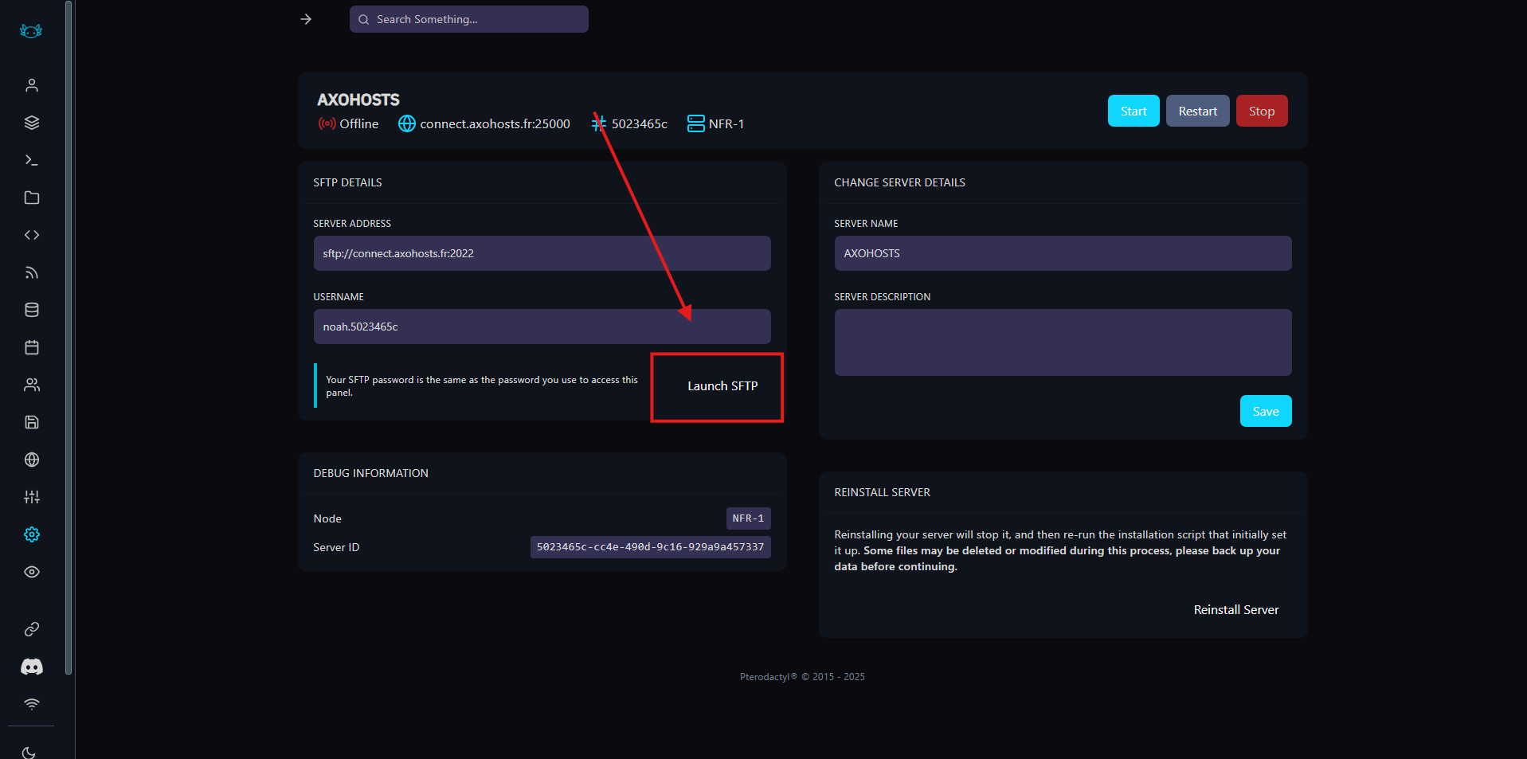1527x759 pixels.
Task: Open the backups floppy disk icon
Action: tap(32, 422)
